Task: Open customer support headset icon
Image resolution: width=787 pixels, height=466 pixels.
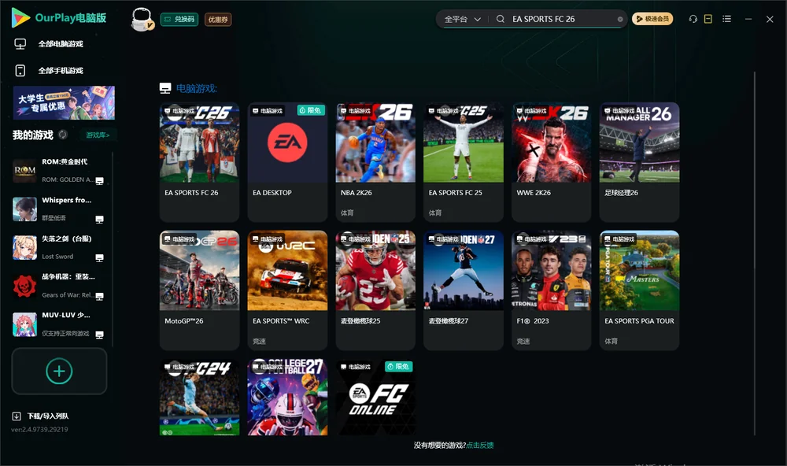Action: click(x=693, y=19)
